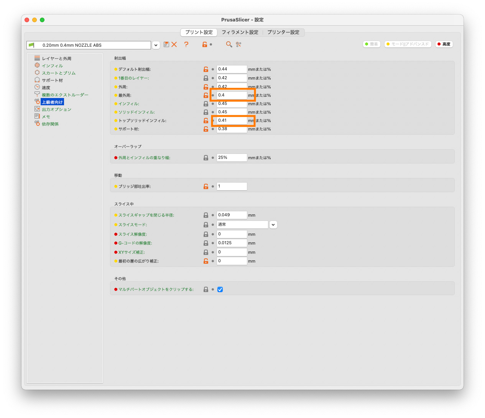Click the unlocked padlock for ブリッジ部吐出率

coord(206,186)
